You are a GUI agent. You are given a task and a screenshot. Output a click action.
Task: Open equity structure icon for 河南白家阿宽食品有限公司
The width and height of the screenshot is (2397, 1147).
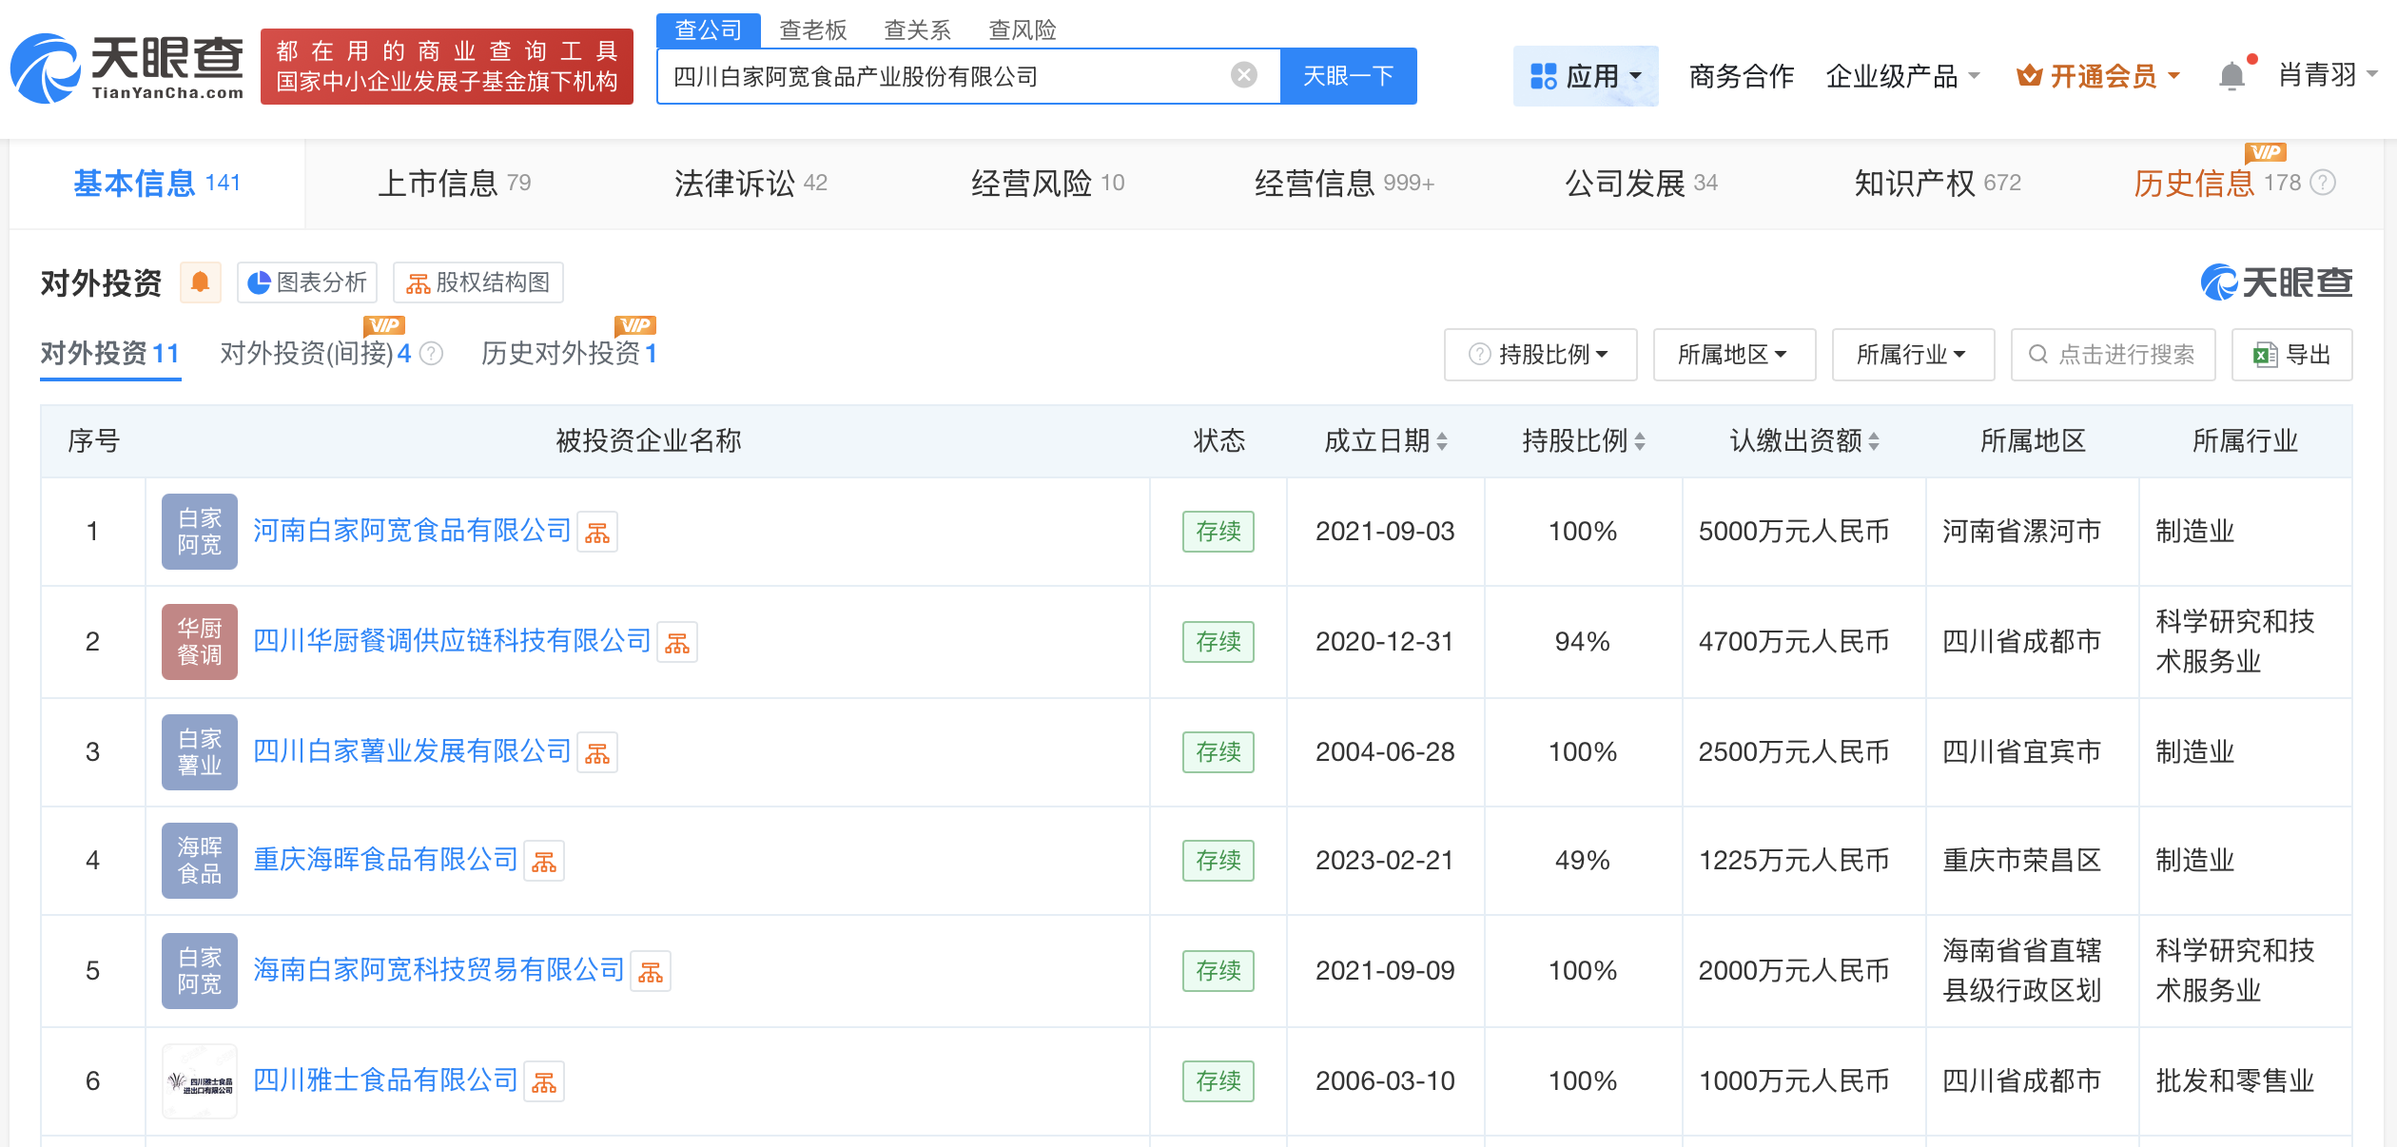pos(597,533)
